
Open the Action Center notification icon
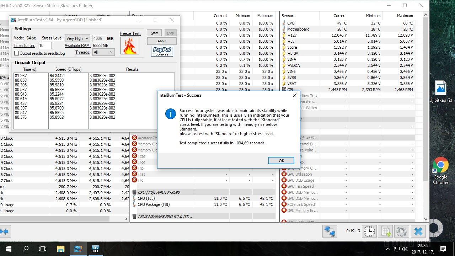pyautogui.click(x=443, y=249)
